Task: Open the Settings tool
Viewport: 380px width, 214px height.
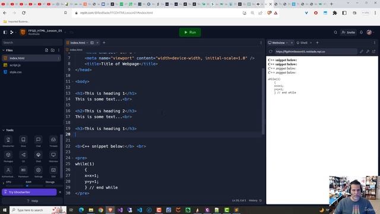Action: point(38,172)
